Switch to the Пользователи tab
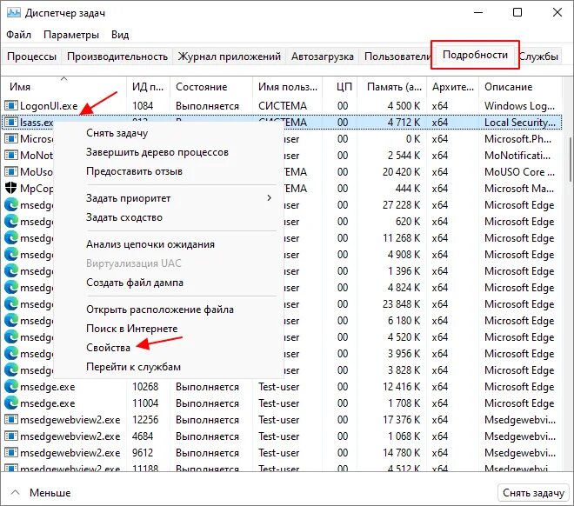This screenshot has width=574, height=506. pyautogui.click(x=397, y=57)
